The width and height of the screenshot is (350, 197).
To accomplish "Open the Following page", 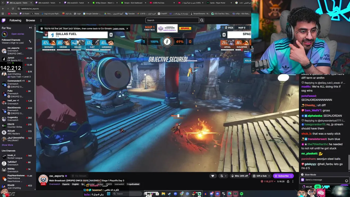I will click(x=15, y=20).
